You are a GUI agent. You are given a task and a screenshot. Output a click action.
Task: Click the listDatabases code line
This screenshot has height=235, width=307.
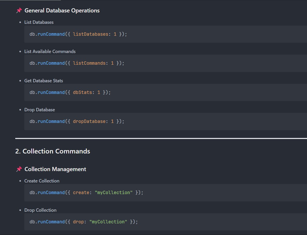[x=78, y=34]
